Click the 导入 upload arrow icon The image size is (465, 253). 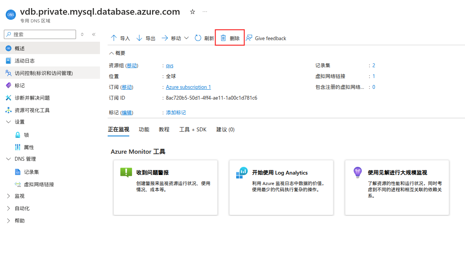114,38
